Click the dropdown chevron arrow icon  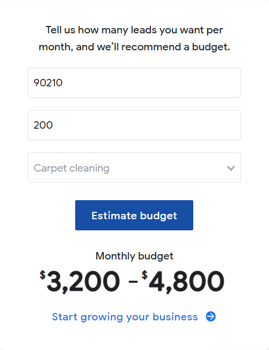231,168
